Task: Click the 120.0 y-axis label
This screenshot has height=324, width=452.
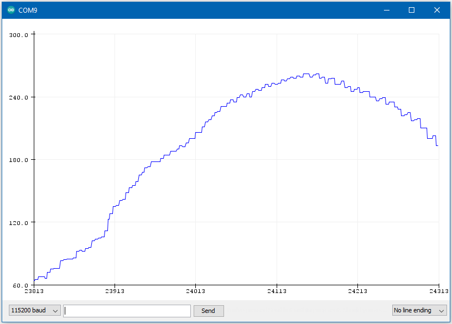Action: [x=19, y=223]
